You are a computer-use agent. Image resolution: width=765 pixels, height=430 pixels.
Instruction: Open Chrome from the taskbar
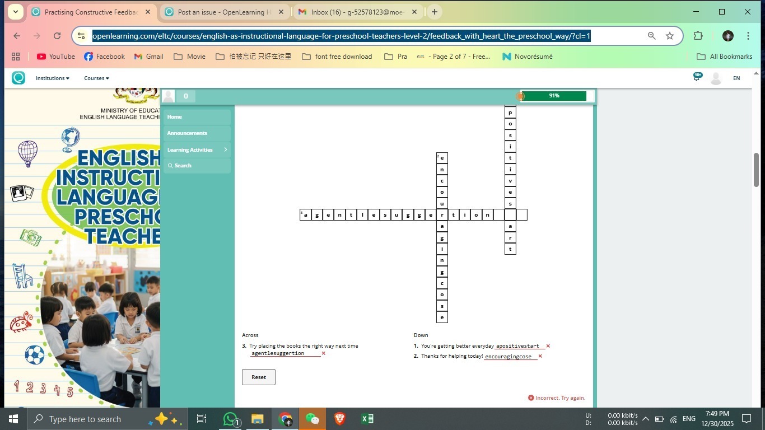[285, 419]
